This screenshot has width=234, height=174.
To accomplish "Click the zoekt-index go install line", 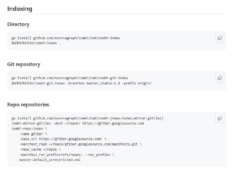I will [x=66, y=38].
